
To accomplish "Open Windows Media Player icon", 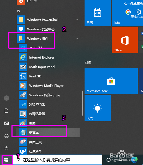I will tap(23, 86).
